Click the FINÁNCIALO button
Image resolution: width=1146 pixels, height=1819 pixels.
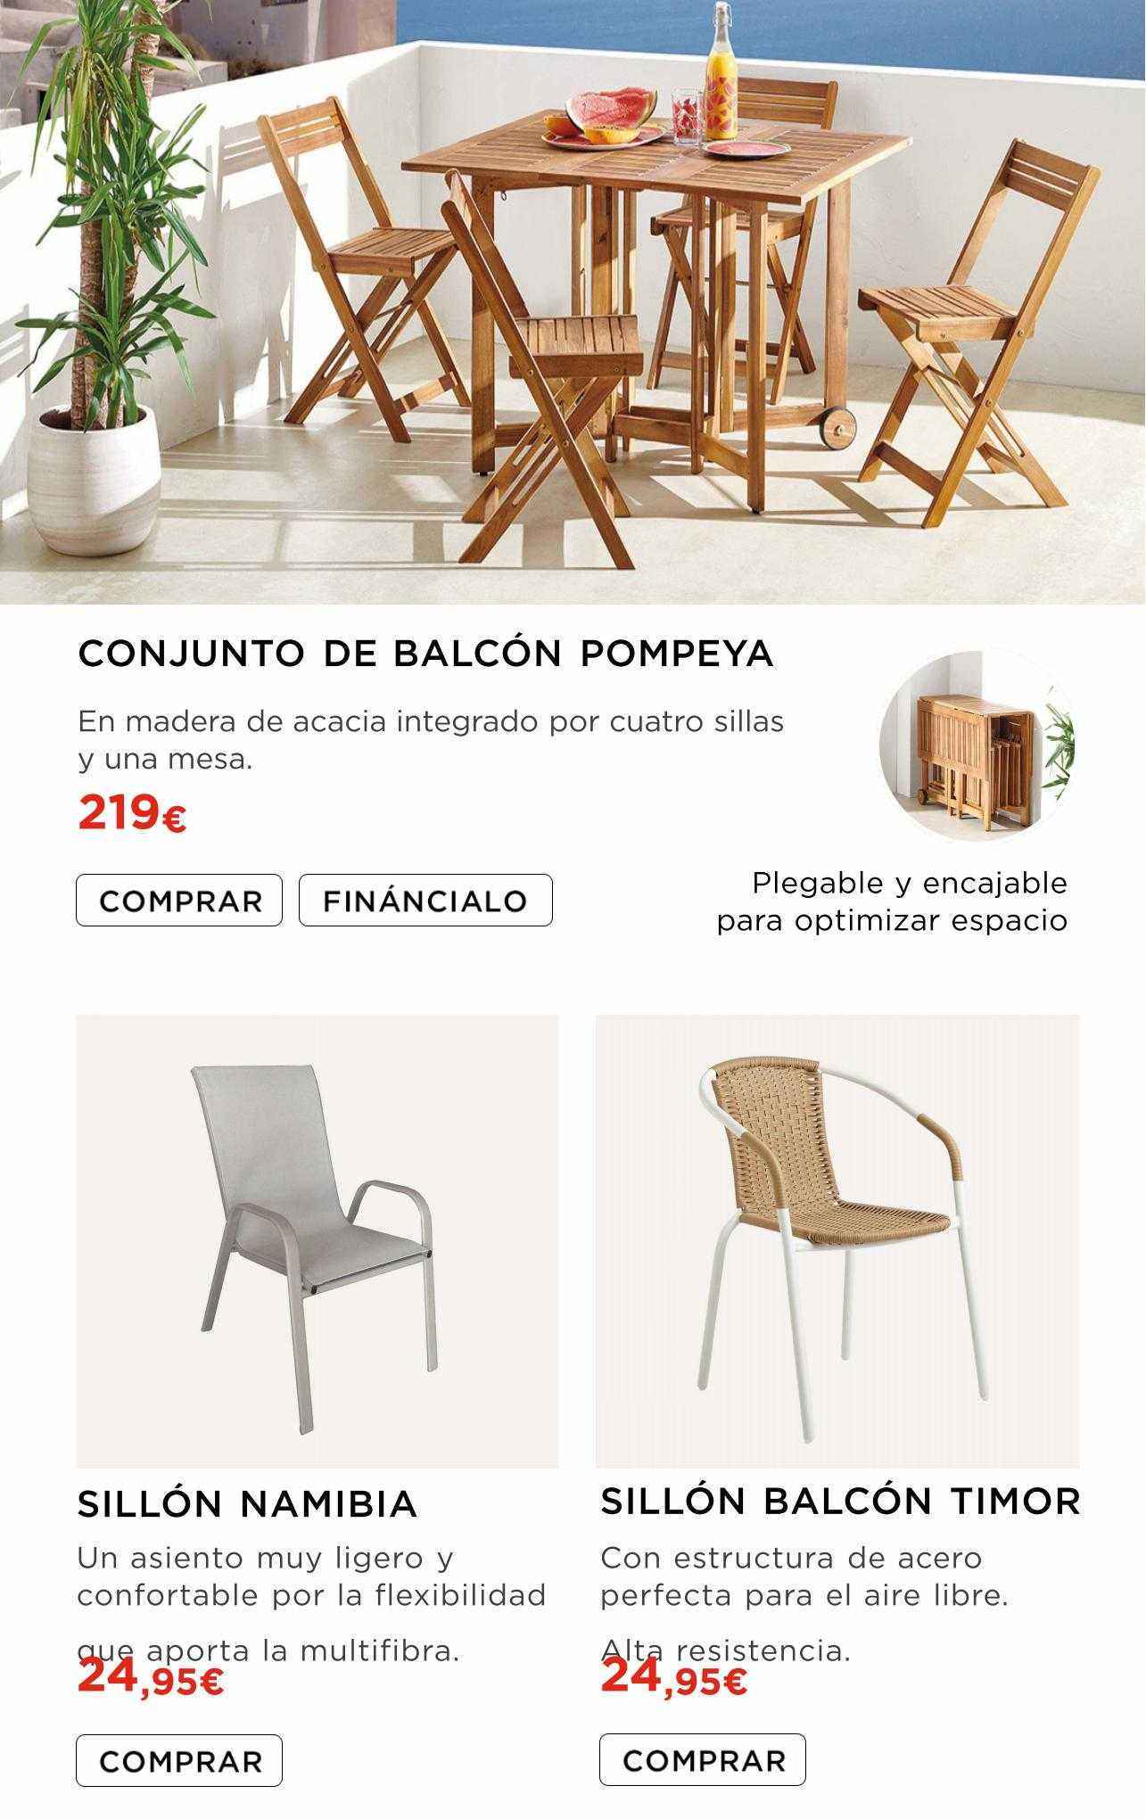click(x=425, y=901)
